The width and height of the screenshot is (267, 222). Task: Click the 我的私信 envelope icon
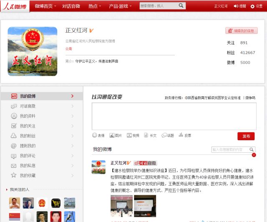click(14, 166)
